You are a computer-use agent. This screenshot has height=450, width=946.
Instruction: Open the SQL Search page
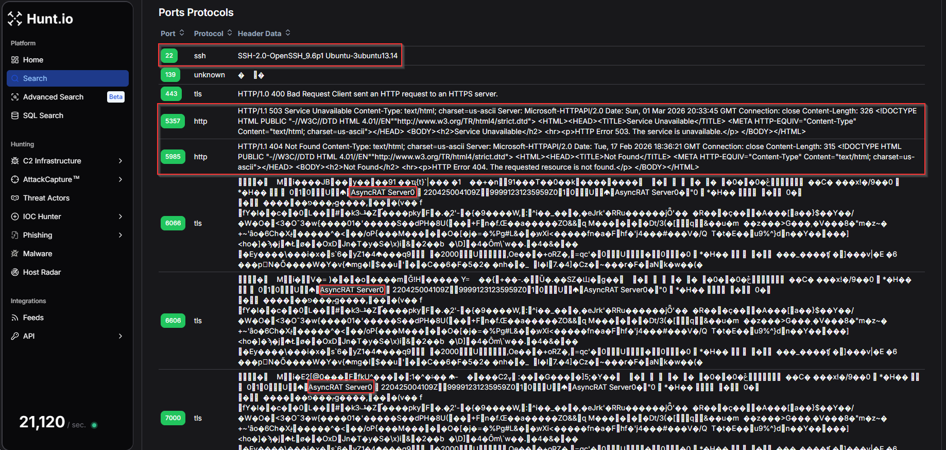pos(43,115)
